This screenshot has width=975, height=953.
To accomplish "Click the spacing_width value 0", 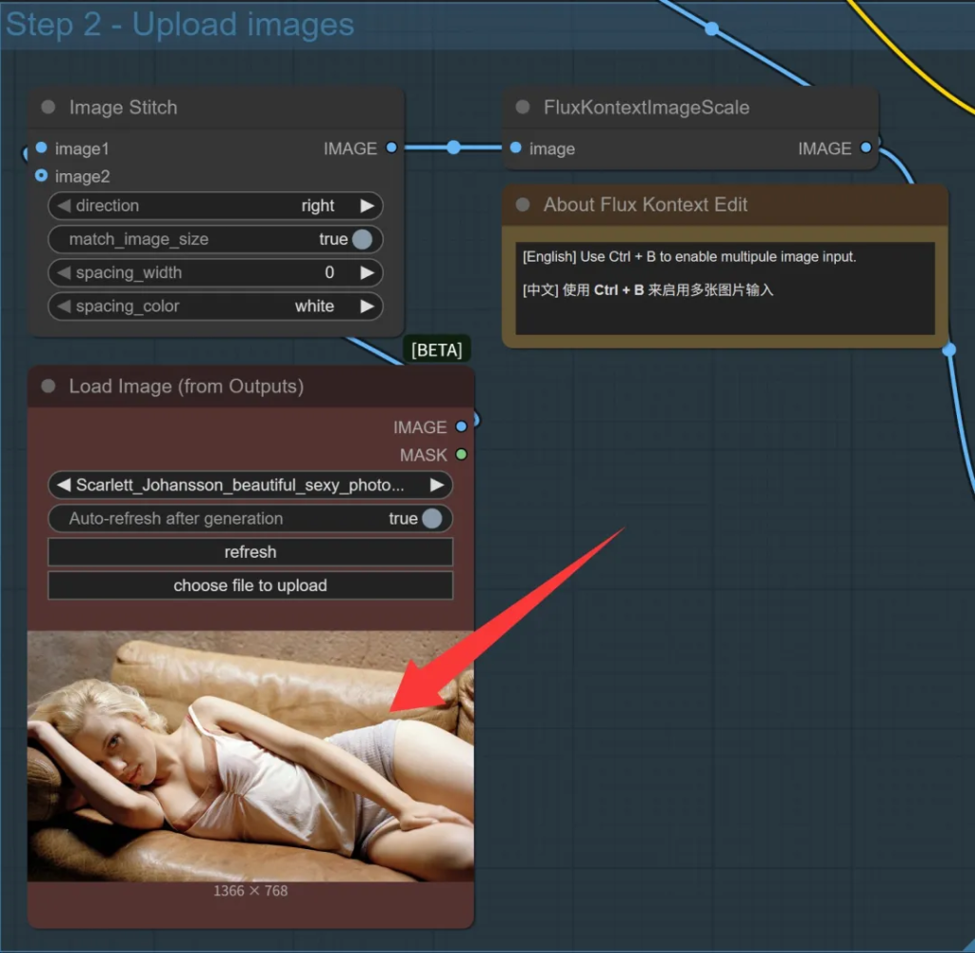I will coord(329,273).
